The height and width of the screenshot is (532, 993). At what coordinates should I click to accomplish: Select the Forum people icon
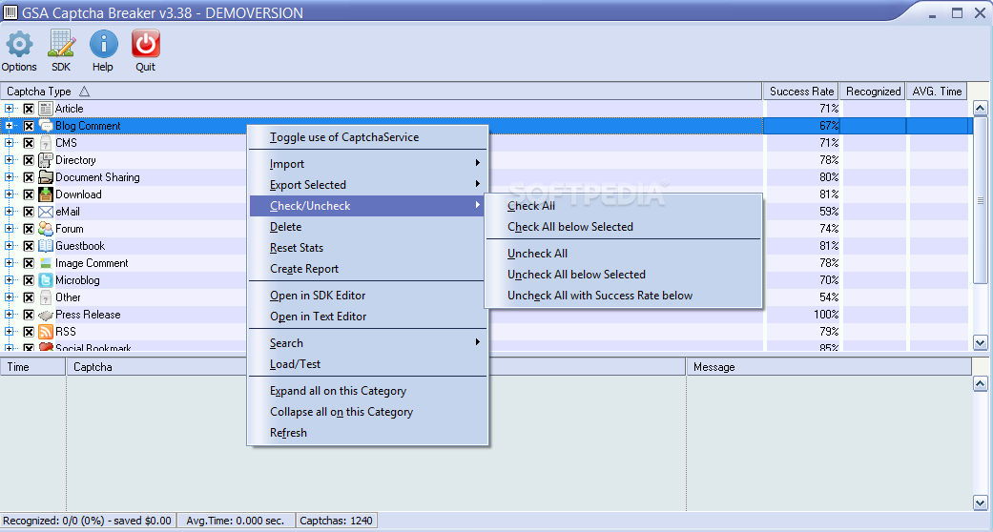(46, 229)
